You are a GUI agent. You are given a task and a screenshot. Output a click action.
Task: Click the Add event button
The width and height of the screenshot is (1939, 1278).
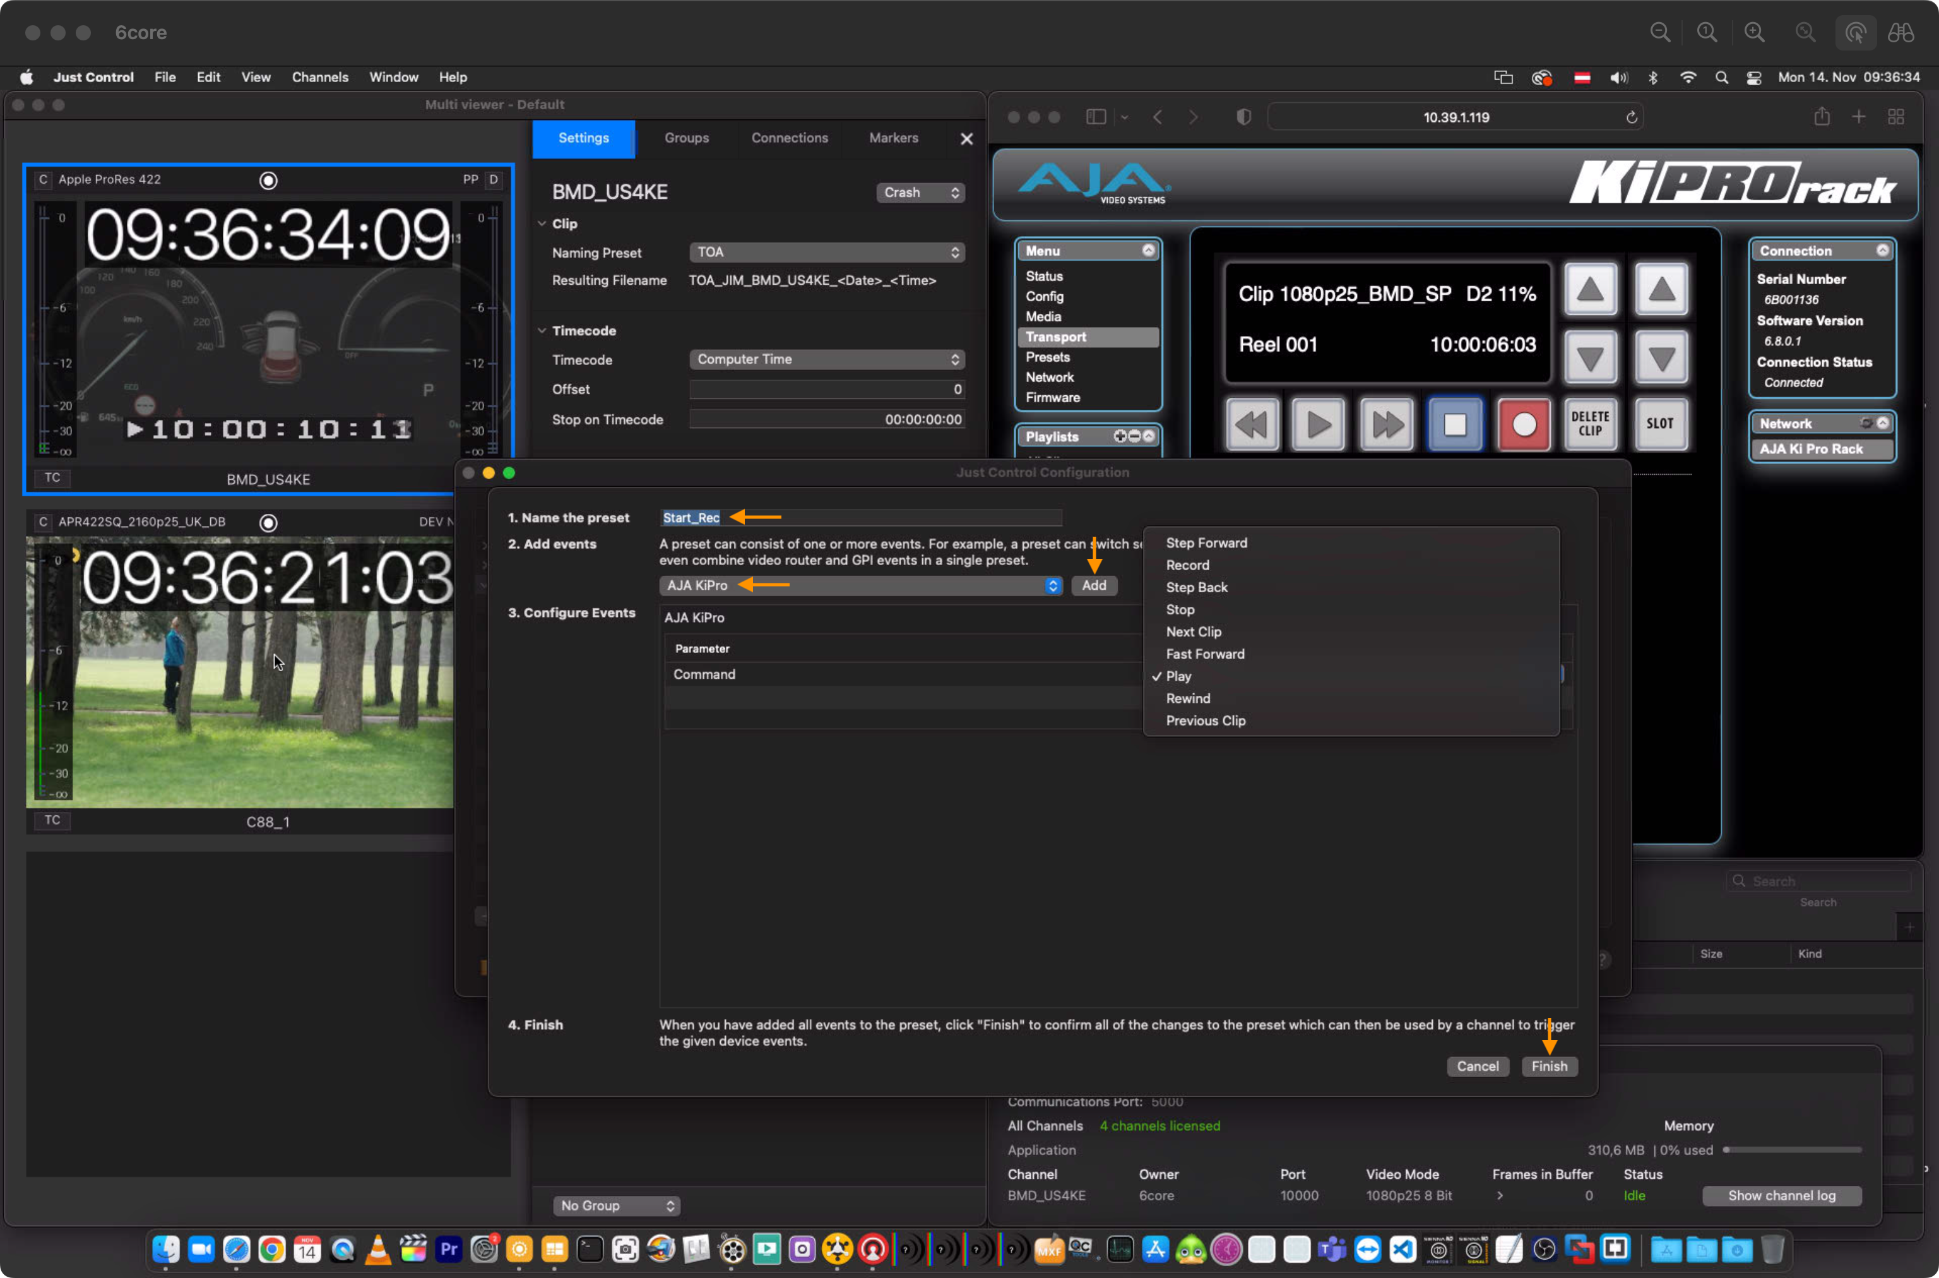point(1093,585)
